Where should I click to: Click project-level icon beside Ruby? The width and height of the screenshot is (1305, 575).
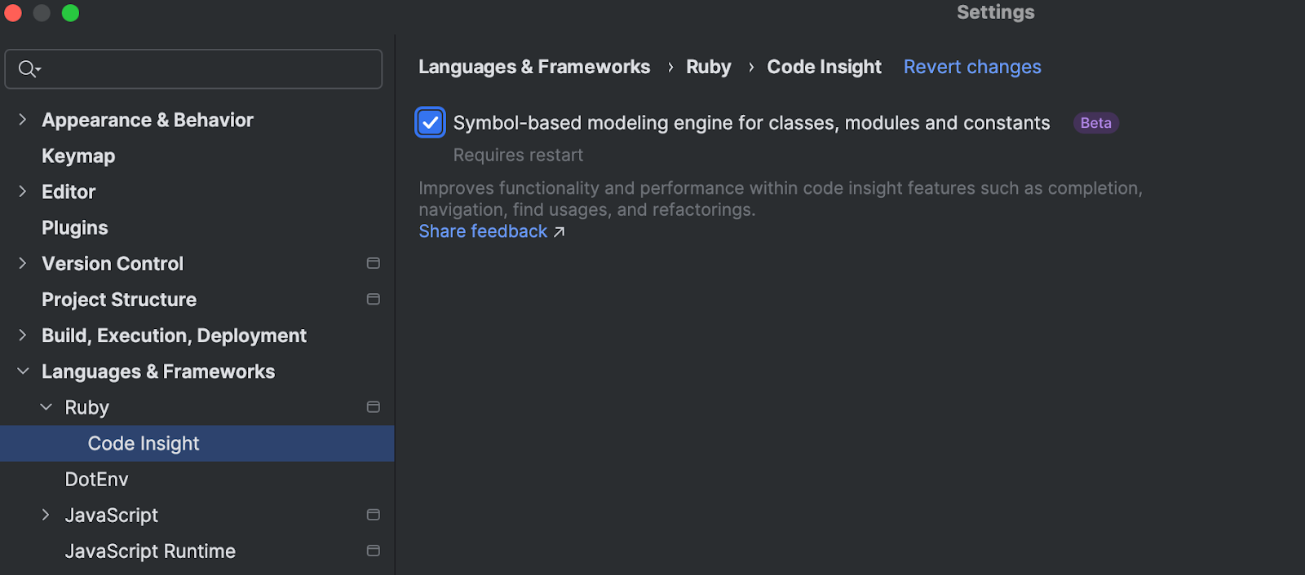coord(374,407)
